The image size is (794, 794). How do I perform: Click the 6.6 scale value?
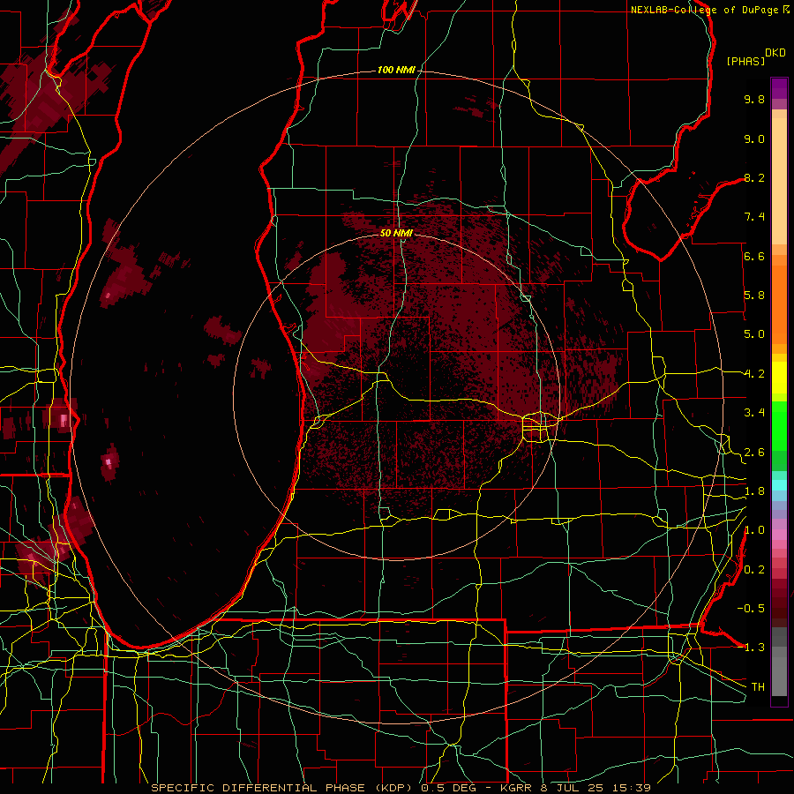(x=754, y=256)
